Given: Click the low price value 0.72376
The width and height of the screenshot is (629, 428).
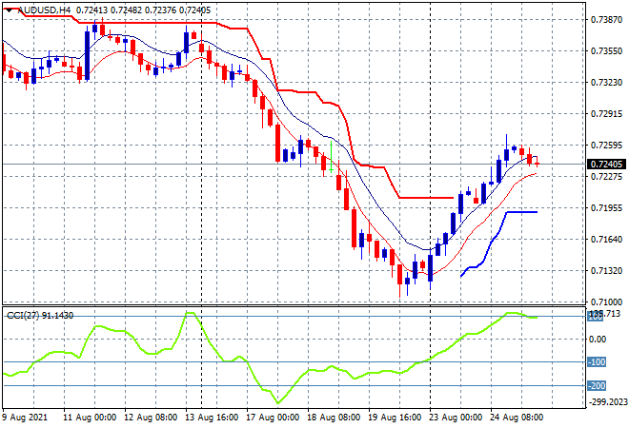Looking at the screenshot, I should click(x=160, y=10).
